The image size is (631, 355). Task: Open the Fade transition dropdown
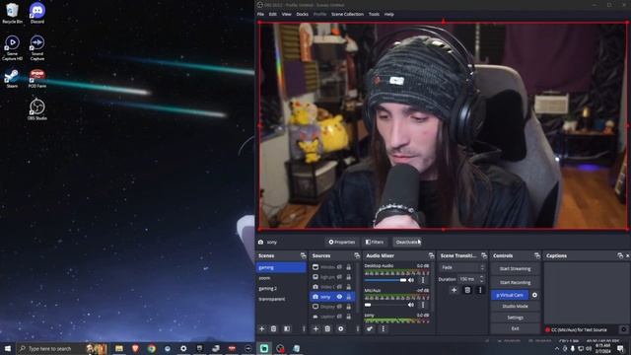(x=462, y=267)
